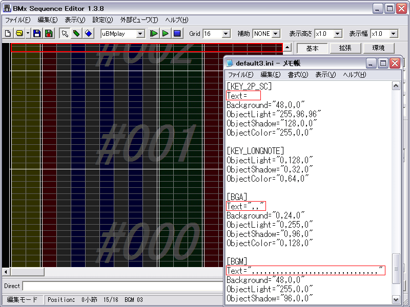Open Notepad's 書式(O) menu
This screenshot has height=307, width=410.
click(297, 75)
